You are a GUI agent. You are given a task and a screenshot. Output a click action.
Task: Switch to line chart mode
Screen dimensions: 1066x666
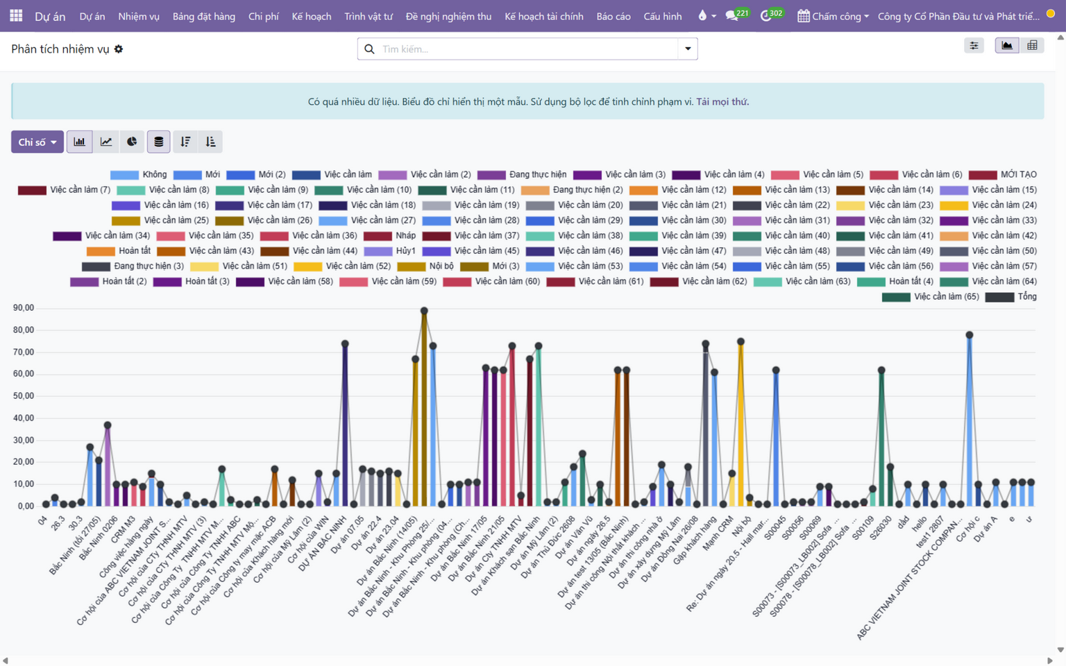[x=106, y=142]
